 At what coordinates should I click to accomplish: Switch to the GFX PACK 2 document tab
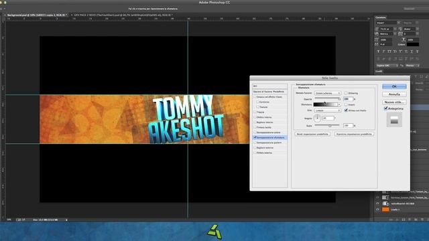pyautogui.click(x=123, y=15)
